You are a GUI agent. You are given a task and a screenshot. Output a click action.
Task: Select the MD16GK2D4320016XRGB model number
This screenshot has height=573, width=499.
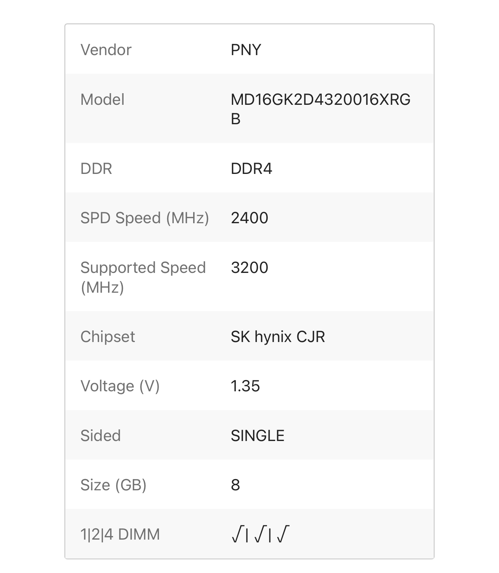[320, 100]
